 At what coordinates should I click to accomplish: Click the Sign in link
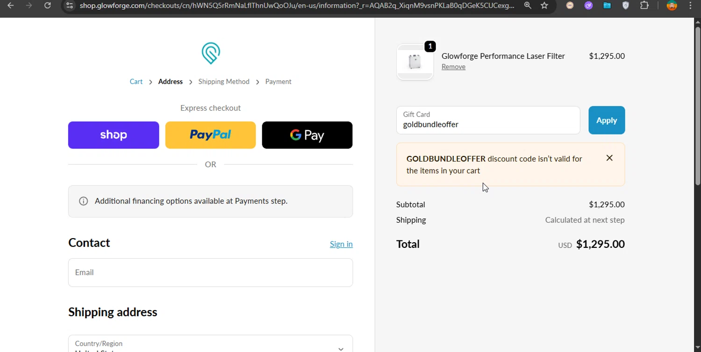[x=341, y=244]
